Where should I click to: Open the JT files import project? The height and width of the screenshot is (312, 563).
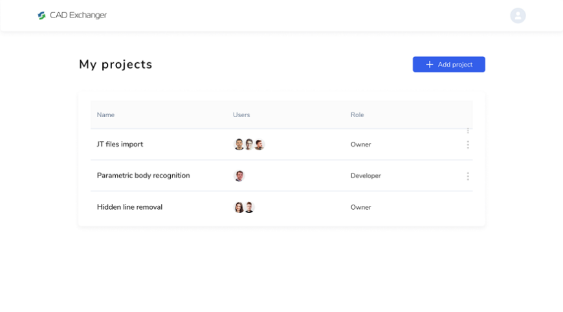pos(120,144)
